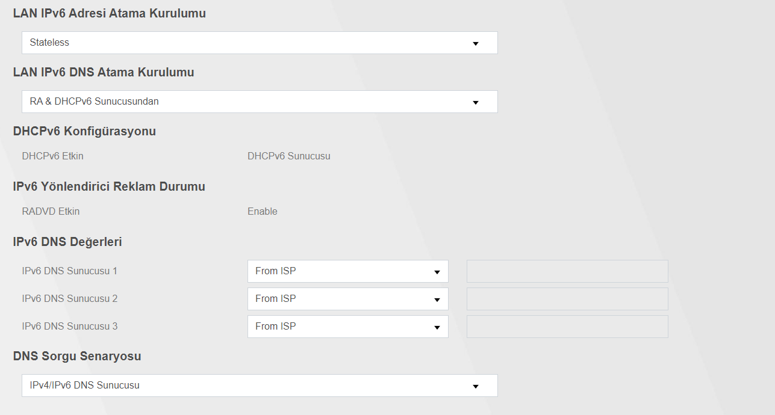Click the arrow icon in the IPv6 DNS Sunucusu 2 dropdown
This screenshot has height=415, width=775.
[x=437, y=300]
